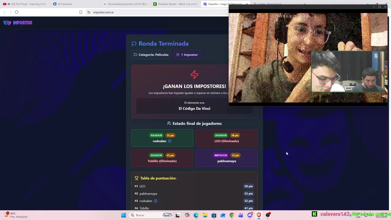This screenshot has width=391, height=220.
Task: Click the small webcam inset thumbnail
Action: point(348,72)
